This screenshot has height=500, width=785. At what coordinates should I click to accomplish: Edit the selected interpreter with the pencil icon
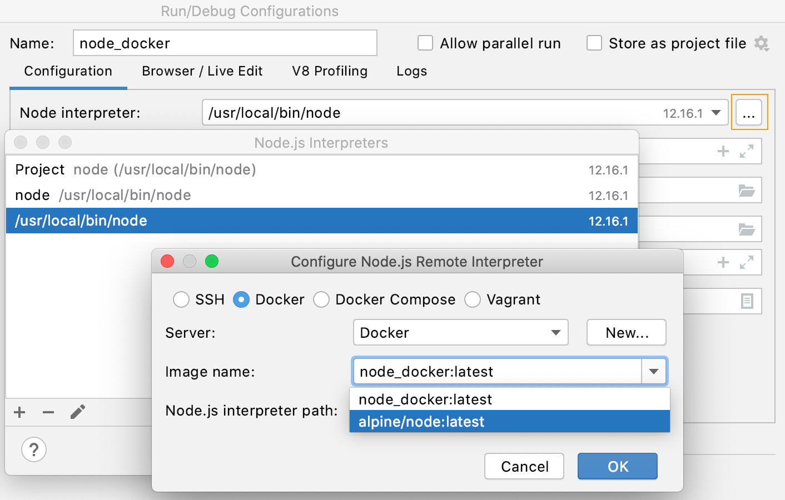tap(78, 412)
